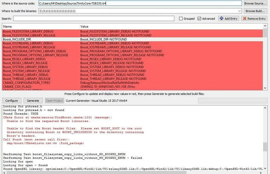Screen dimensions: 270x174
Task: Select Boost_IOSTREAMS_LIBRARY_RELEASE name
Action: click(29, 47)
